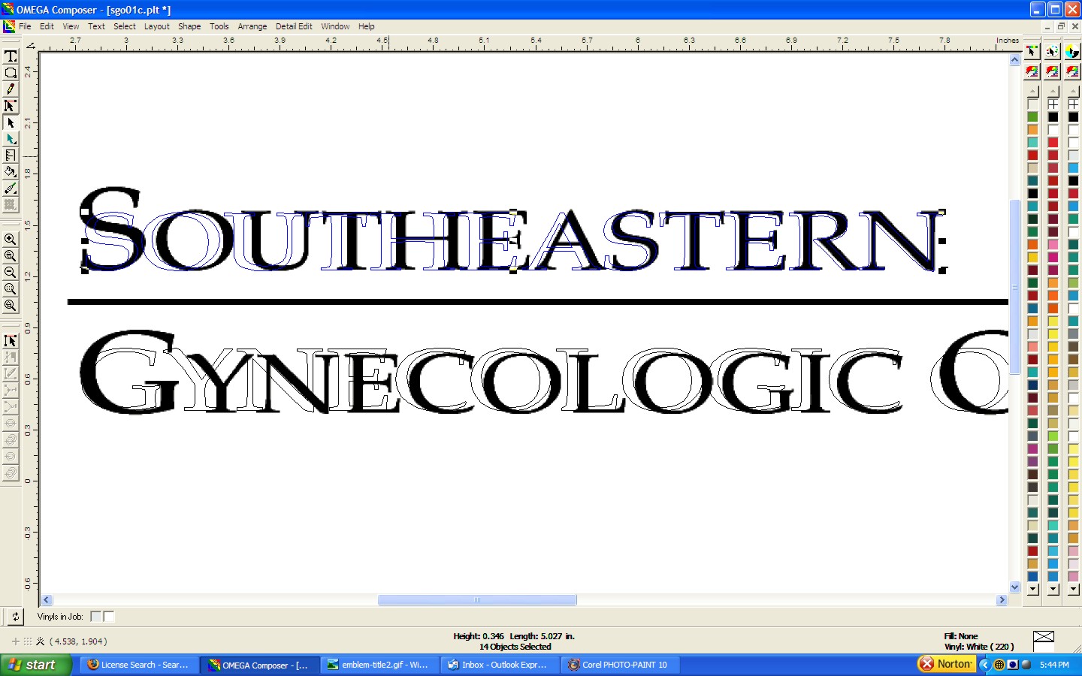Screen dimensions: 1082x676
Task: Select the detail edit arrow with red bar
Action: tap(11, 341)
